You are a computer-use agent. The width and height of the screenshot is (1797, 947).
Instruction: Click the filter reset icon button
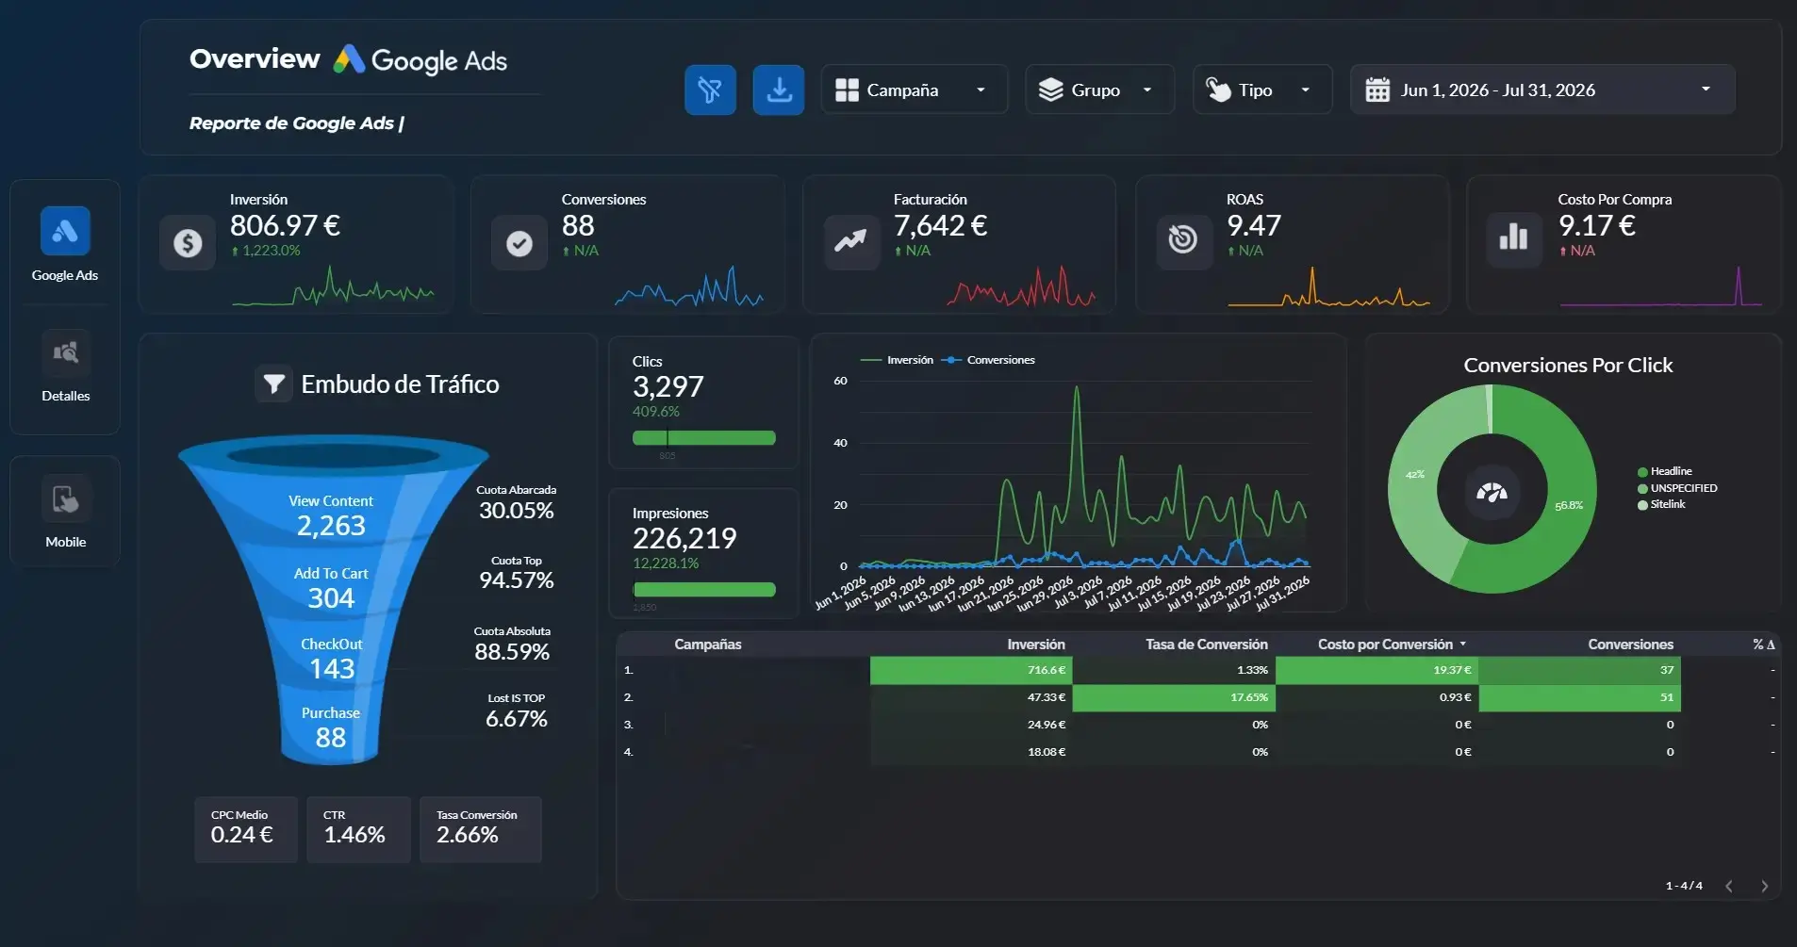pyautogui.click(x=710, y=90)
